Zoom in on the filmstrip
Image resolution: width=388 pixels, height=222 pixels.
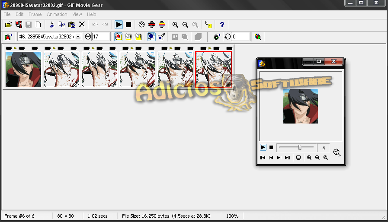[175, 25]
